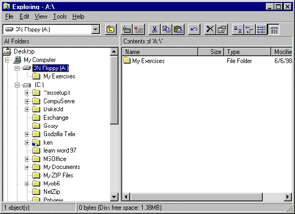Click the Delete X icon
The image size is (295, 214).
coord(210,30)
